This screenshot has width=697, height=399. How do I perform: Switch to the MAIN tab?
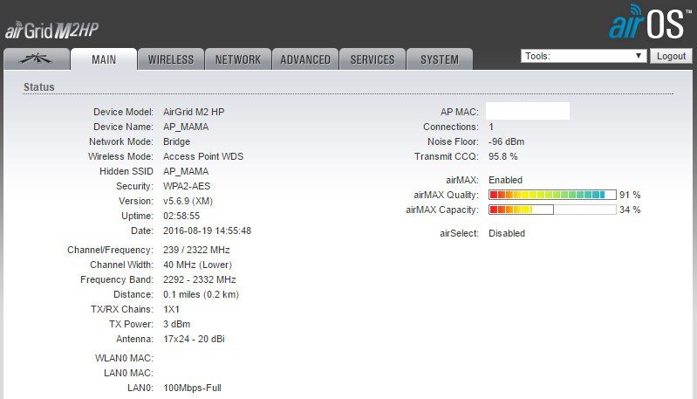click(x=104, y=59)
